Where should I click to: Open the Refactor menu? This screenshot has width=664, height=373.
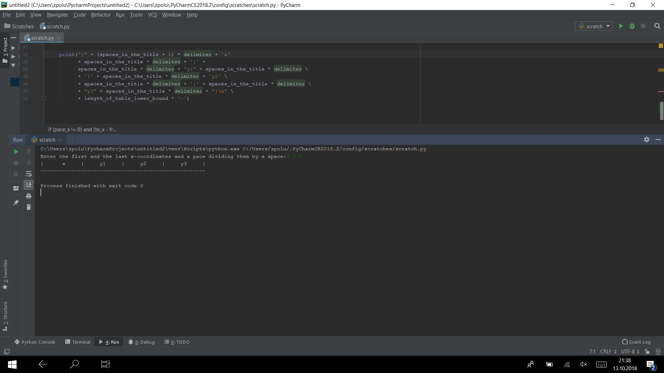coord(101,15)
